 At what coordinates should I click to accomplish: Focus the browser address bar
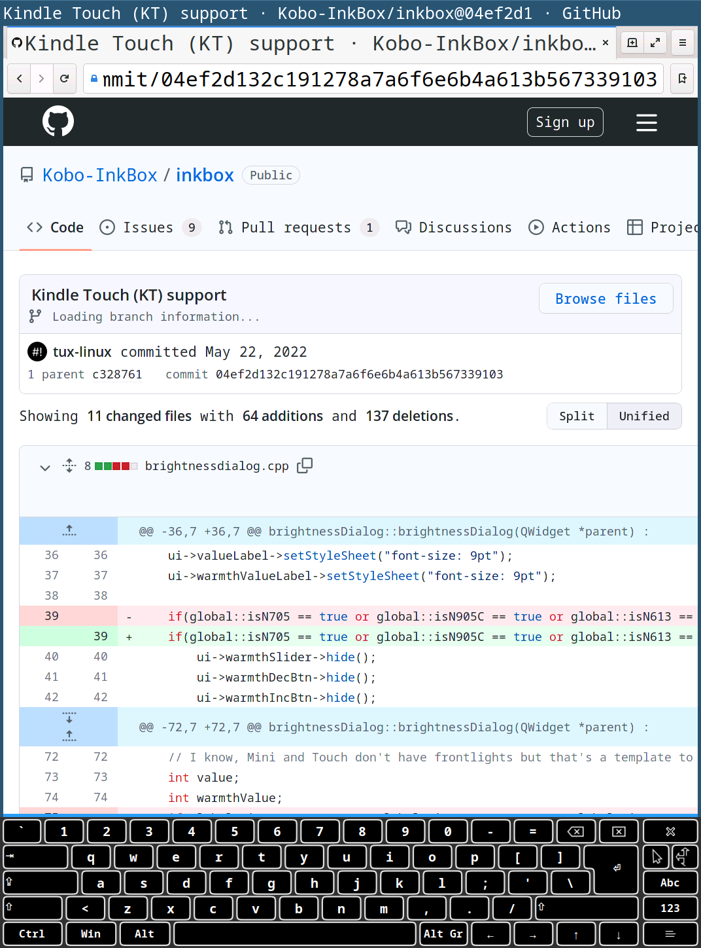[379, 79]
